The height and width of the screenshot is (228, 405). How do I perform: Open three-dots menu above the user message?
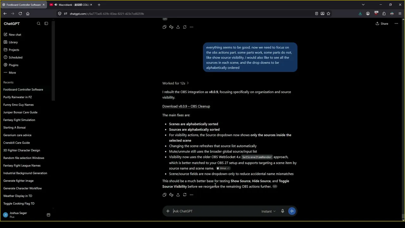(191, 27)
